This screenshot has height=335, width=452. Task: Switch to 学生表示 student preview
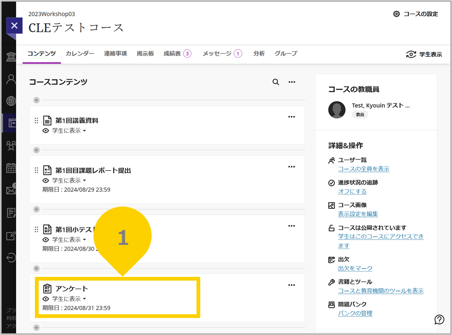tap(424, 54)
